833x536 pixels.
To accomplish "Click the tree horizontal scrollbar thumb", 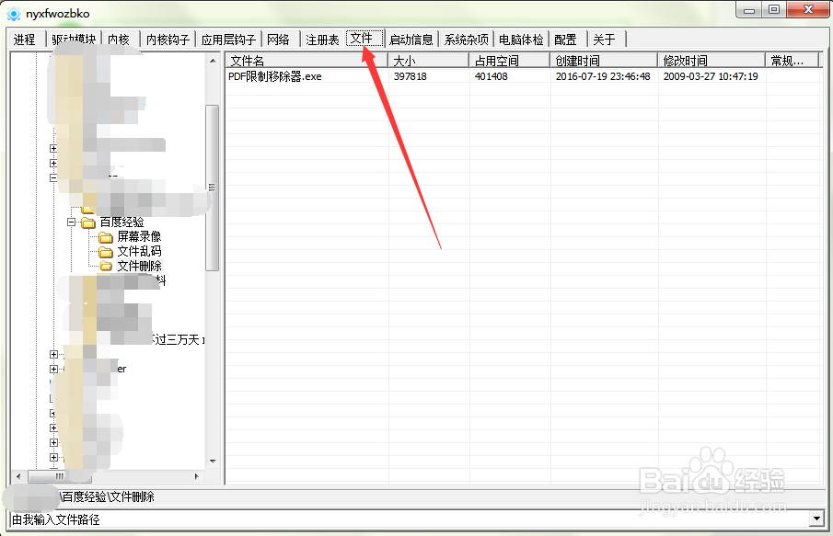I will point(60,476).
